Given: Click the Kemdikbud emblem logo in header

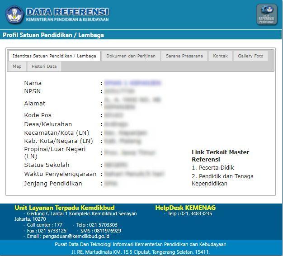Looking at the screenshot, I should [14, 14].
